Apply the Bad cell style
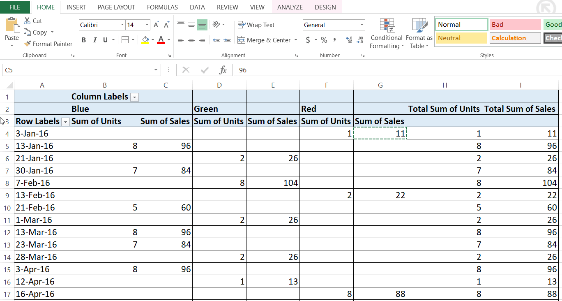Image resolution: width=562 pixels, height=301 pixels. [x=515, y=25]
